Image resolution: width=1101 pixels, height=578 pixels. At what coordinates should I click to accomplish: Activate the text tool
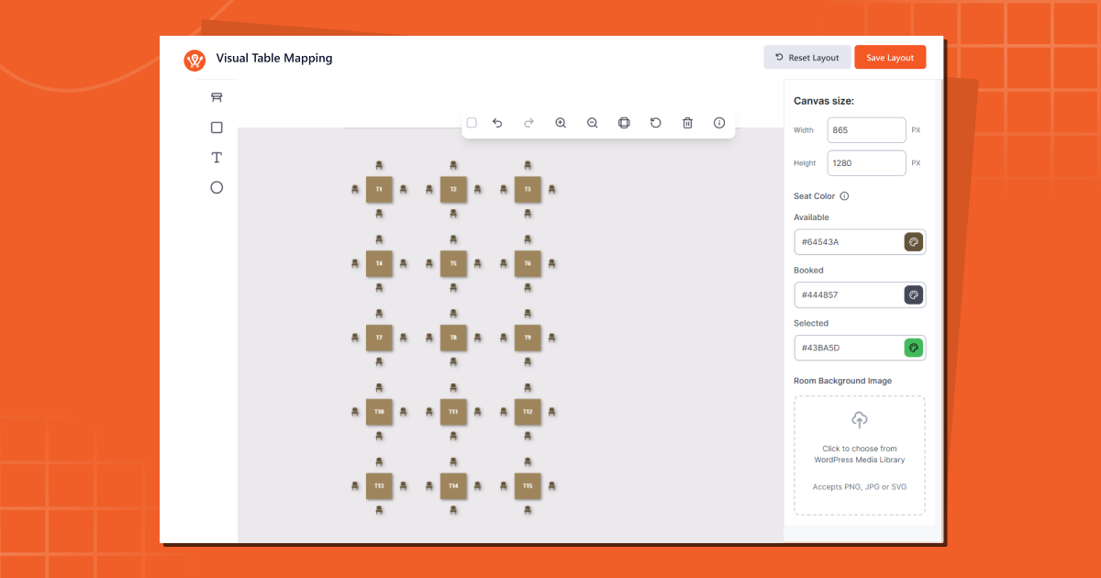click(217, 157)
